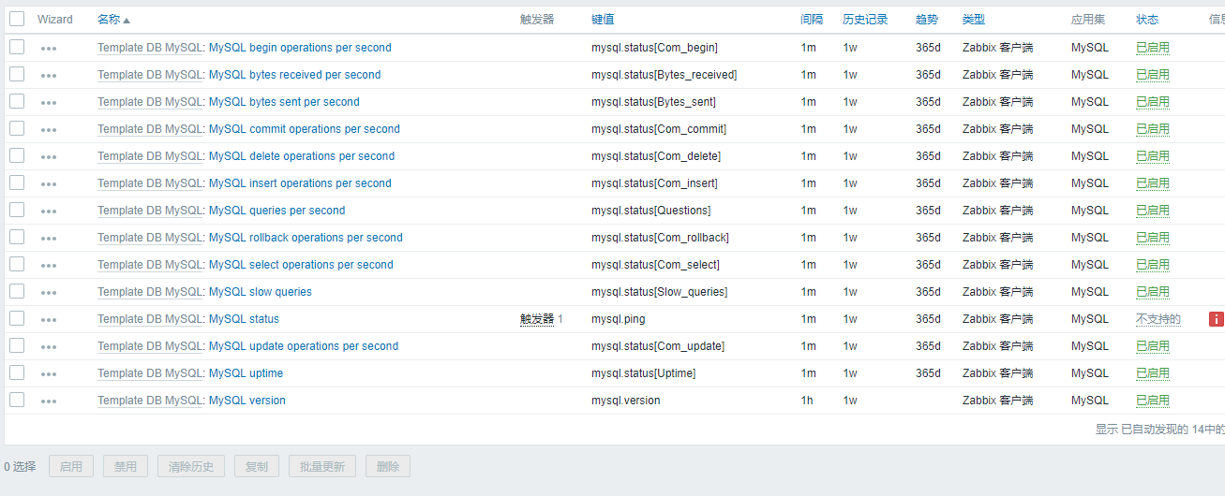Image resolution: width=1225 pixels, height=496 pixels.
Task: Open wizard dots for MySQL version row
Action: 49,401
